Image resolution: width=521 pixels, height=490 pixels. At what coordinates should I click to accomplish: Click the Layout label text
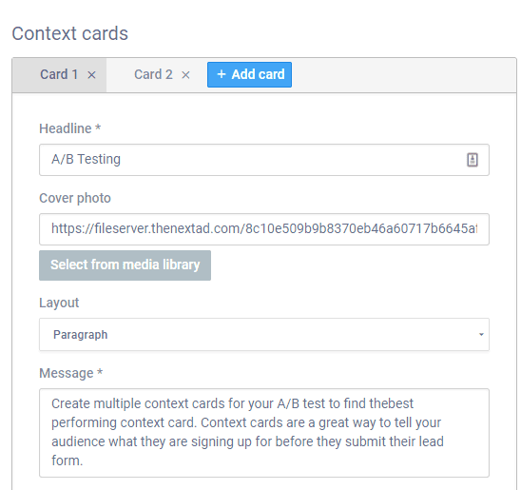[59, 303]
